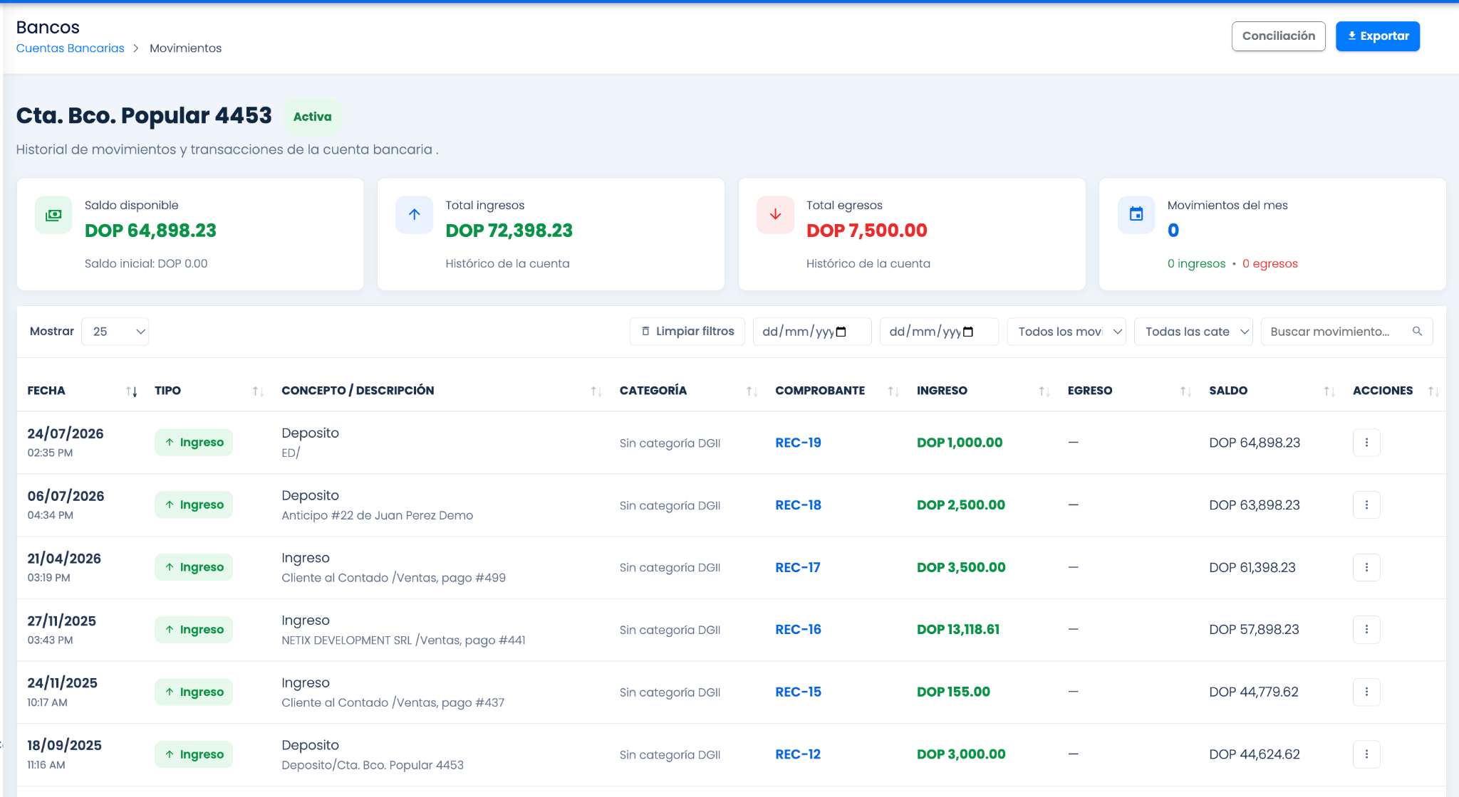Click the 0 egresos monthly text
1459x797 pixels.
[x=1270, y=264]
